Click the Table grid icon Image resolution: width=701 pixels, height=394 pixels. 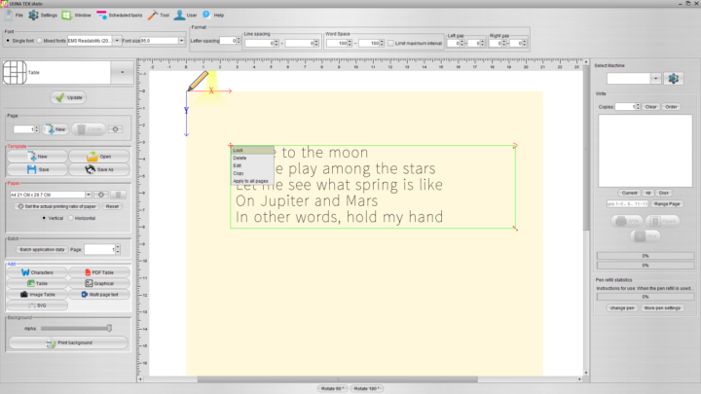pos(15,72)
